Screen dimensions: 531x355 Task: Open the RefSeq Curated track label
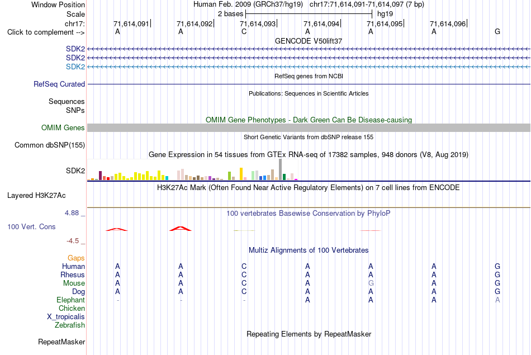tap(59, 84)
